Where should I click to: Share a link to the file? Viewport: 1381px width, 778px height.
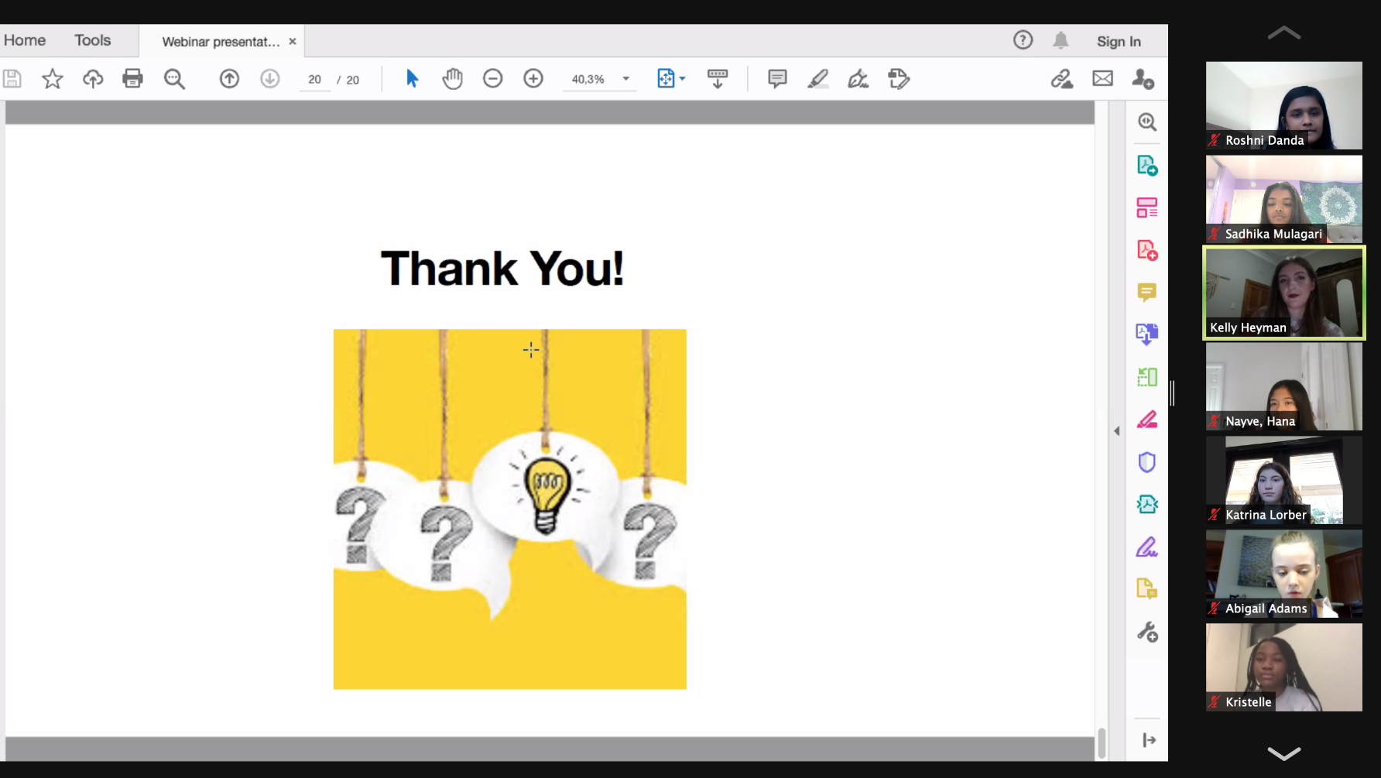[x=1062, y=79]
